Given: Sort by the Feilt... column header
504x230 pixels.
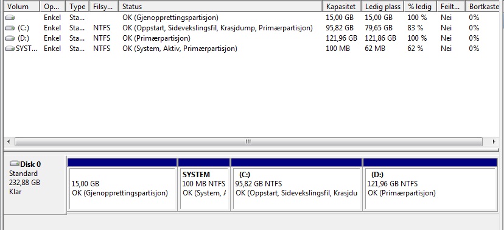Looking at the screenshot, I should point(451,7).
